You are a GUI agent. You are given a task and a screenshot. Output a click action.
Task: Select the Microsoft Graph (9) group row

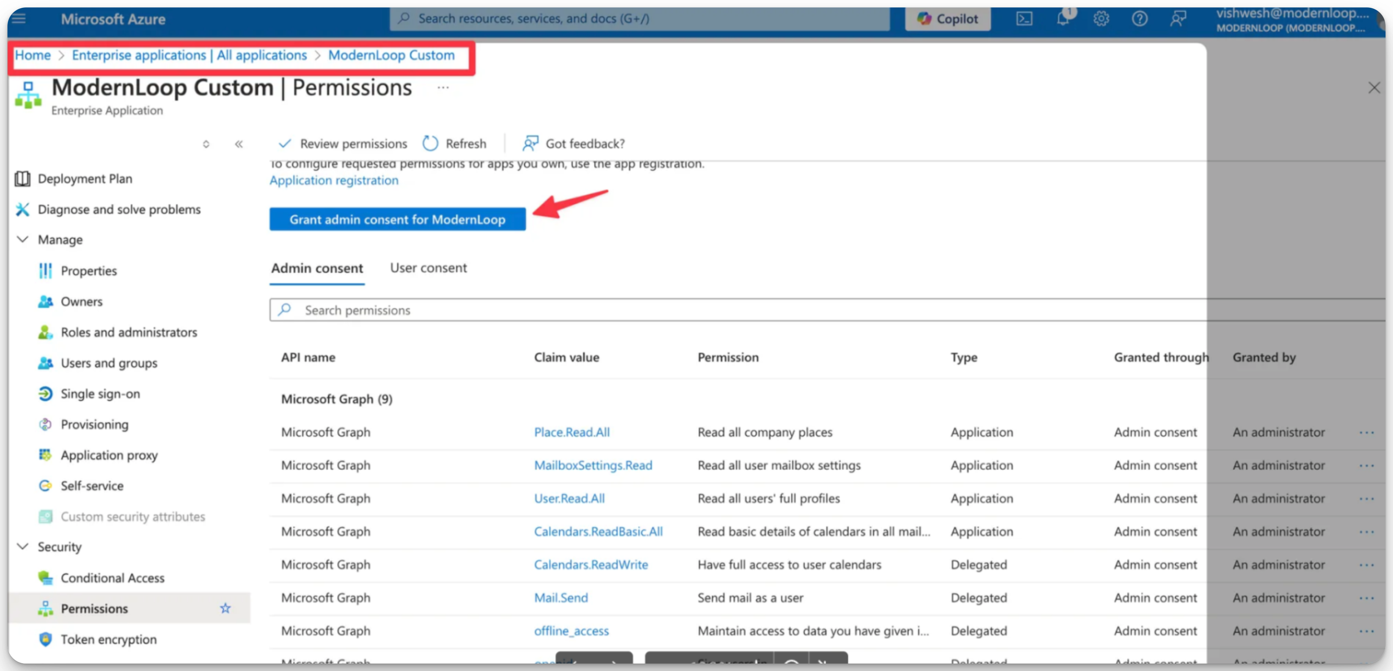(x=336, y=399)
